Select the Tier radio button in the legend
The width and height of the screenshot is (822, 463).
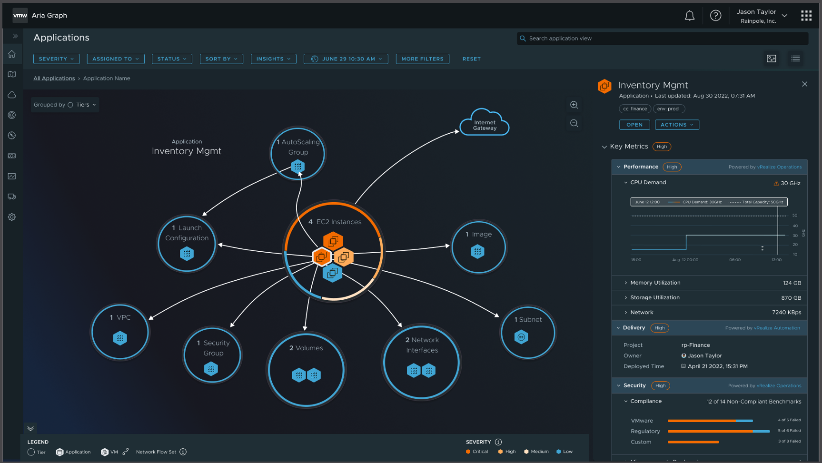click(31, 452)
